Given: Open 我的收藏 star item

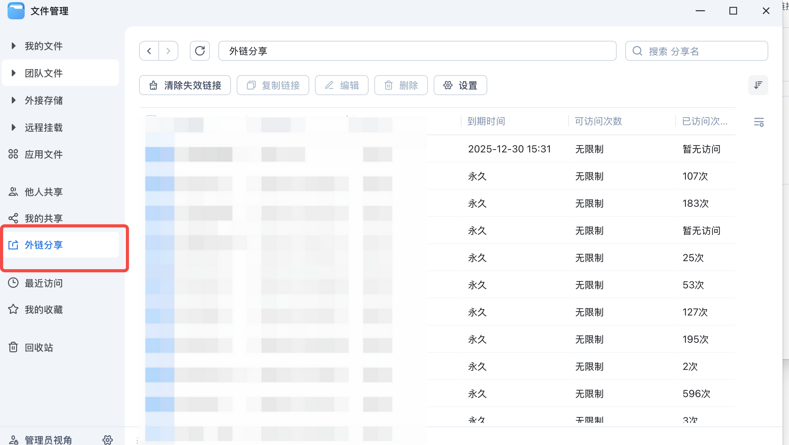Looking at the screenshot, I should point(43,309).
